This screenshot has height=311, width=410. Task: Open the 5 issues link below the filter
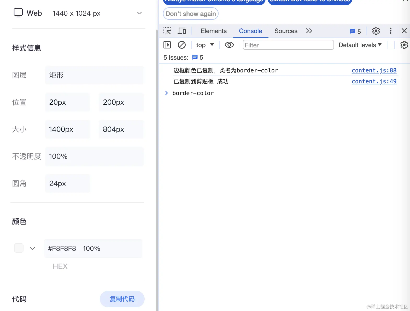click(197, 57)
